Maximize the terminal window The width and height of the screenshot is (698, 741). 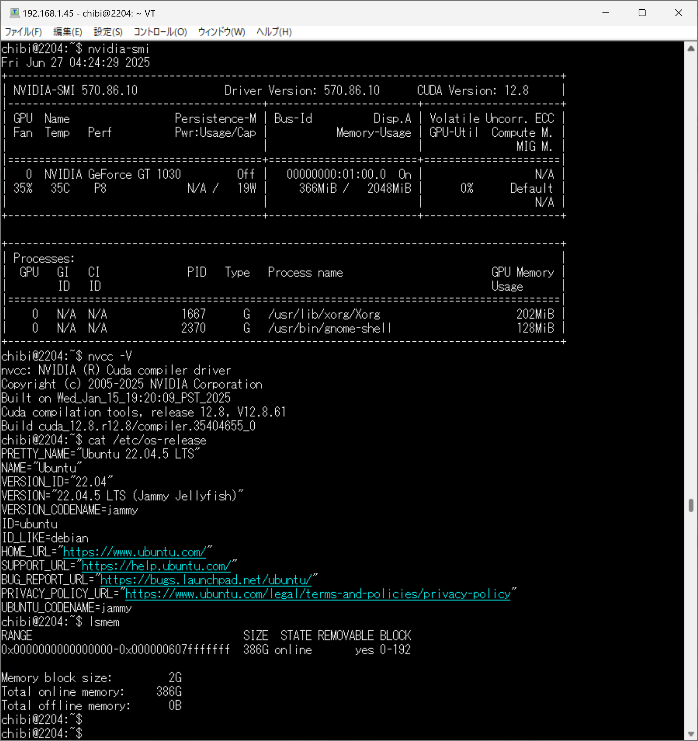click(642, 13)
